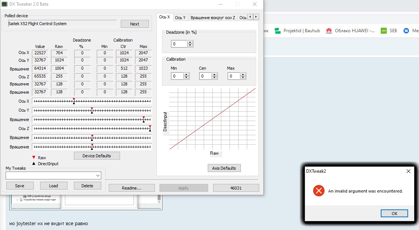Open the Readme file
Viewport: 419px width, 230px height.
tap(131, 188)
